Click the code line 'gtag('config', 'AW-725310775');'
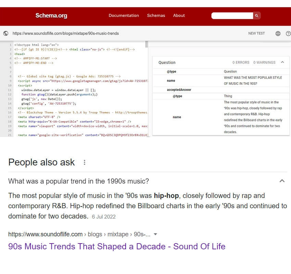291x274 pixels. (x=49, y=103)
